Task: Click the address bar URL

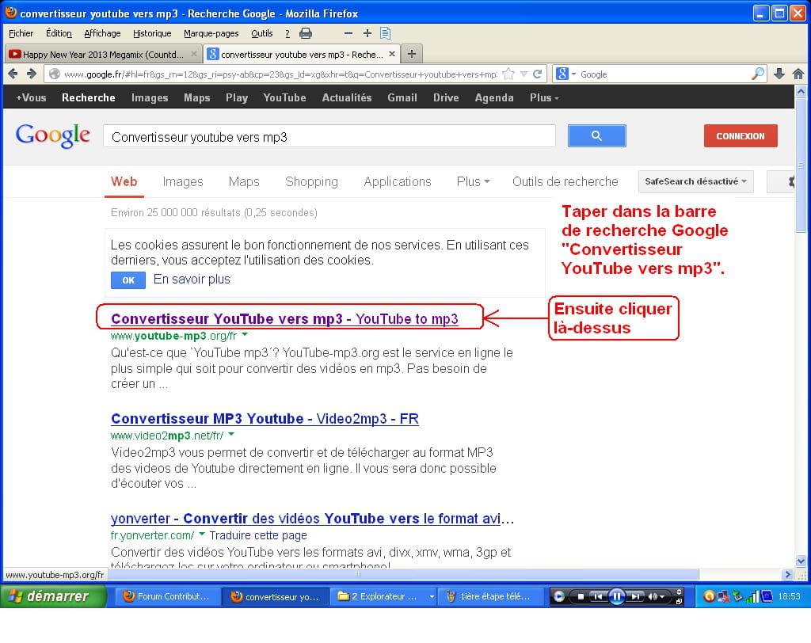Action: 280,74
